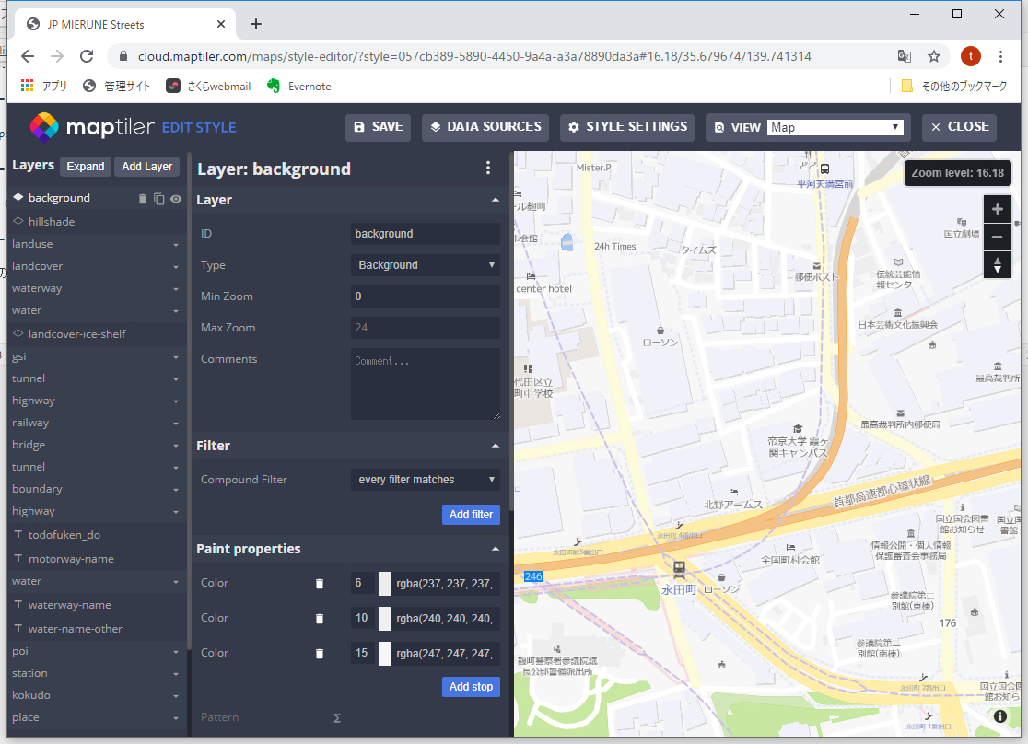The height and width of the screenshot is (744, 1028).
Task: Click the Add Layer button
Action: [x=147, y=167]
